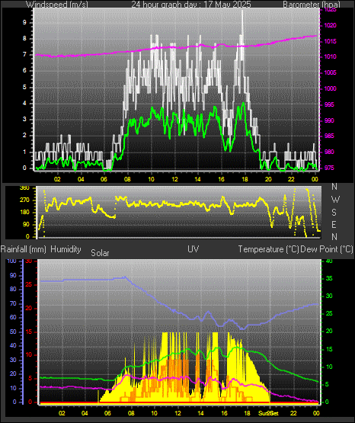Image resolution: width=355 pixels, height=423 pixels.
Task: Click blue humidity axis value 50
Action: (x=13, y=332)
